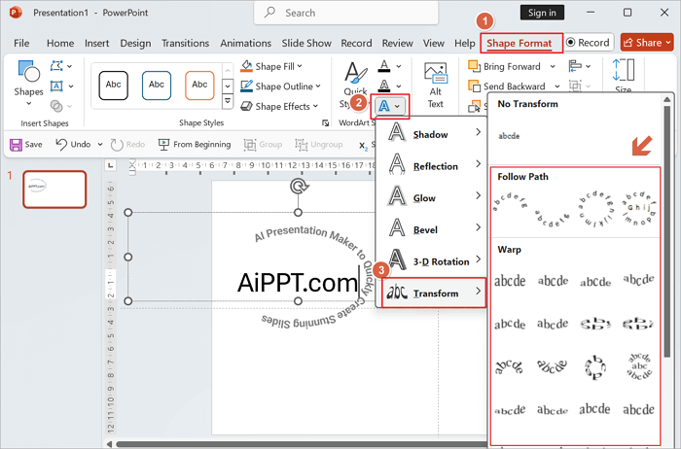
Task: Select the black outline Abc shape style
Action: (114, 85)
